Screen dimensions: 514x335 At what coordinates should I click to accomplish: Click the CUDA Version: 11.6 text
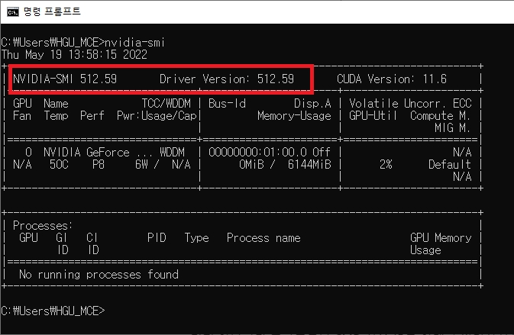pyautogui.click(x=392, y=79)
